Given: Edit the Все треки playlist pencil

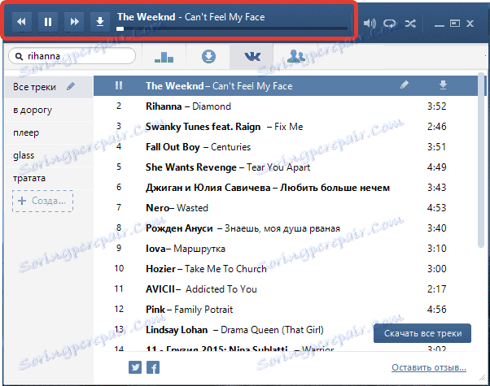Looking at the screenshot, I should point(71,86).
